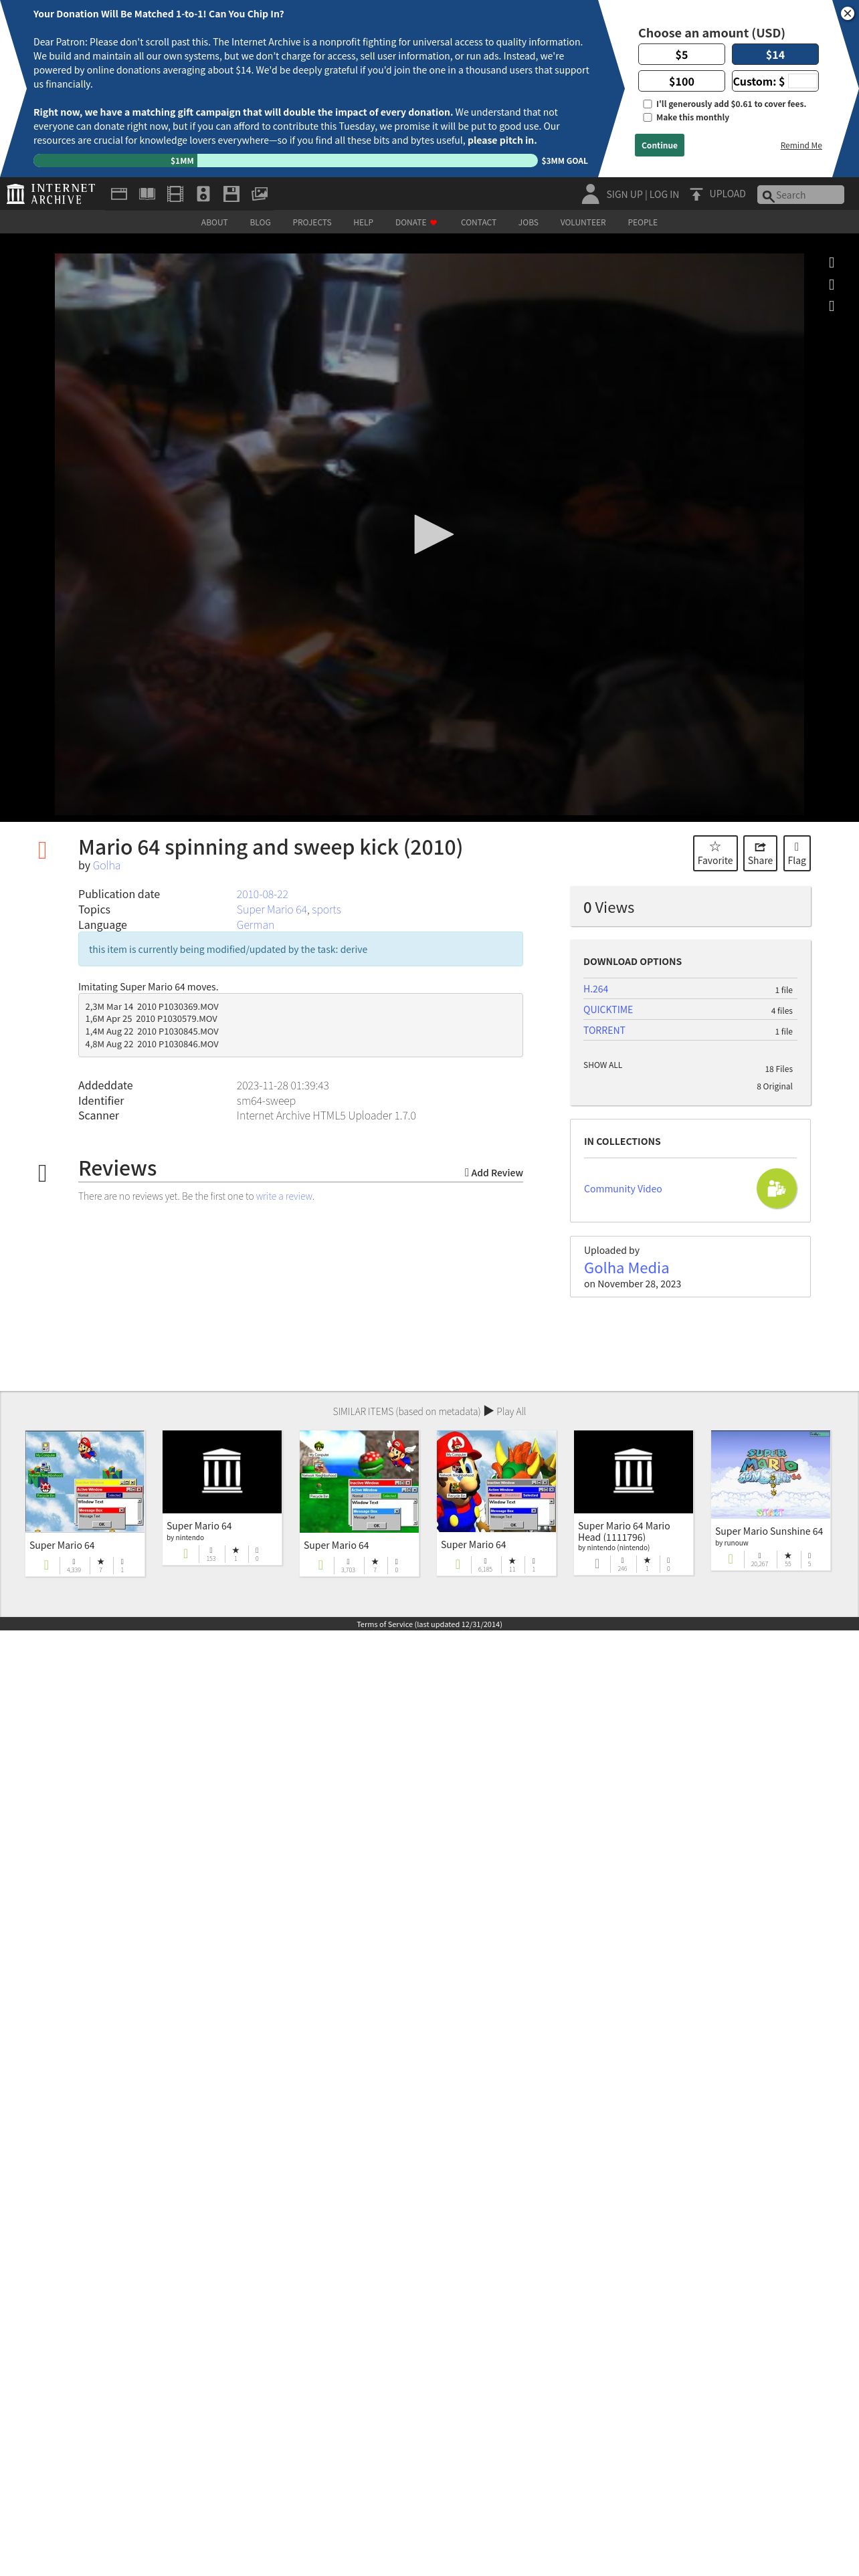Play the video with center play button
This screenshot has height=2576, width=859.
[x=433, y=534]
